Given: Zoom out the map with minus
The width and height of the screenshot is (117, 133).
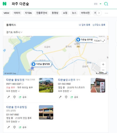Looking at the screenshot, I should click(103, 70).
